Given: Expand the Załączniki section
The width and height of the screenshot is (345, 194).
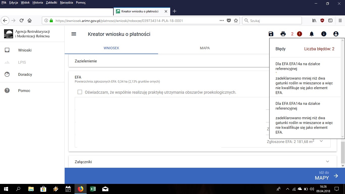Looking at the screenshot, I should 328,162.
